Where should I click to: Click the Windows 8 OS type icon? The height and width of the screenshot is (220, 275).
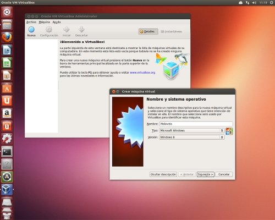[229, 131]
